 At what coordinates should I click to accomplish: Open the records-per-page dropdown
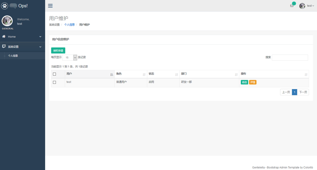pyautogui.click(x=70, y=57)
